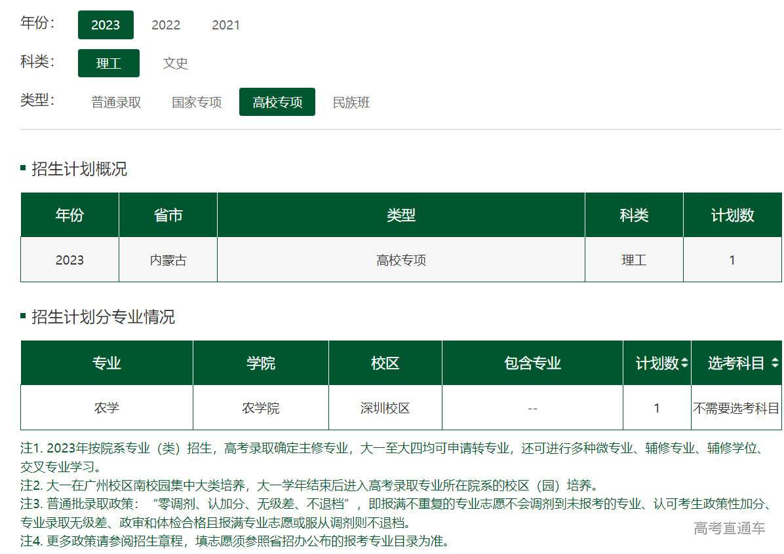Click the 专业 column header
The height and width of the screenshot is (554, 784).
point(107,363)
